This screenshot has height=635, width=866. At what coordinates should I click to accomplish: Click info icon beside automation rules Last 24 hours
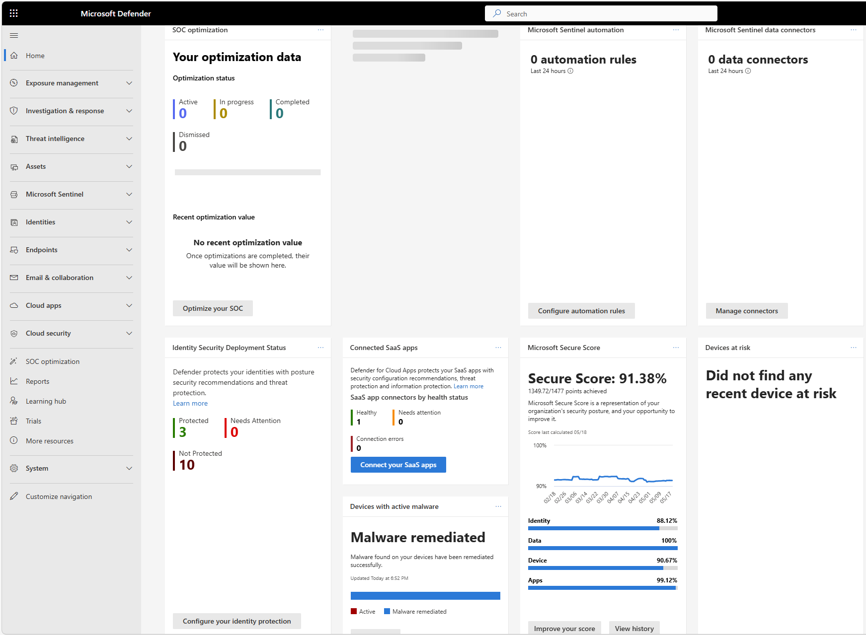coord(570,71)
